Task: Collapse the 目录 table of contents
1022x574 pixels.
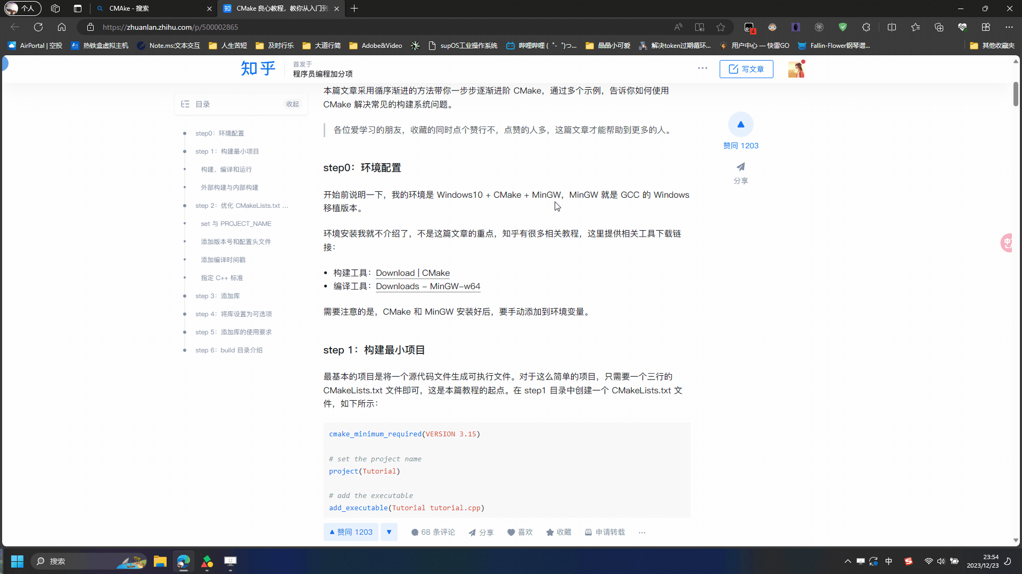Action: [x=293, y=104]
